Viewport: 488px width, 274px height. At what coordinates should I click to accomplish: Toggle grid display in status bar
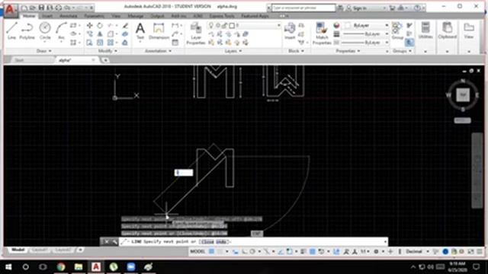211,252
